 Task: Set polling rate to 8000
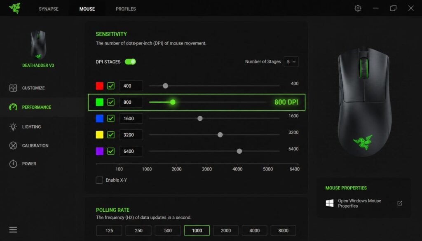(x=283, y=231)
